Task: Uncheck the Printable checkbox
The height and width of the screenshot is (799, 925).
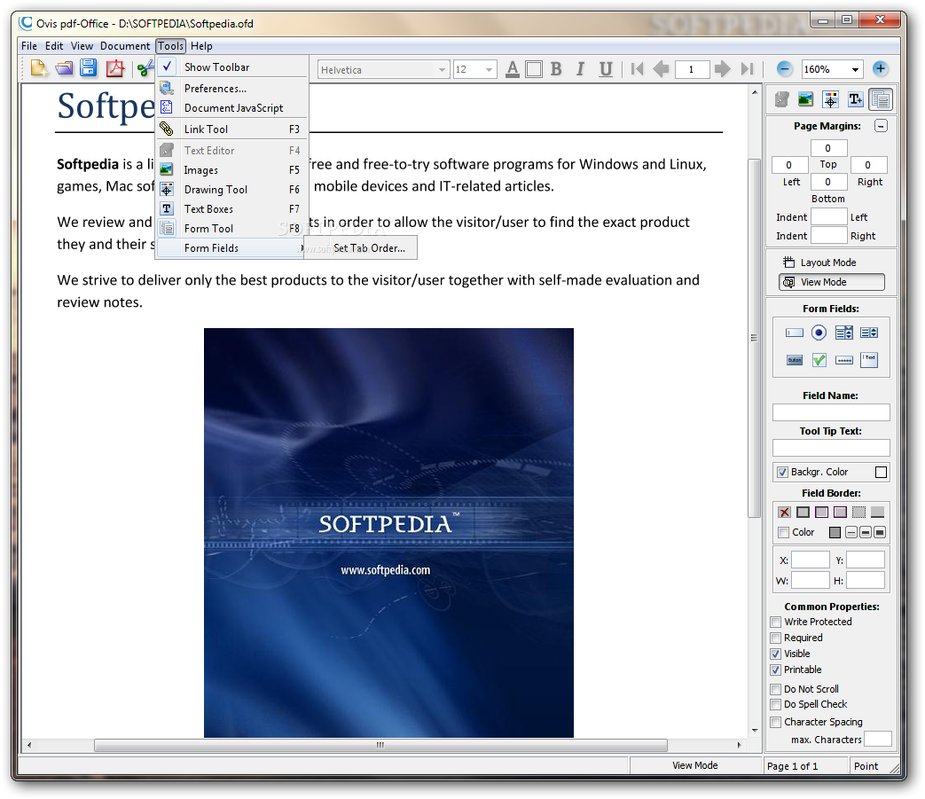Action: [776, 670]
